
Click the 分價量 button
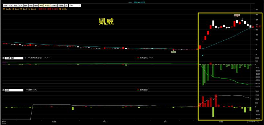point(61,5)
